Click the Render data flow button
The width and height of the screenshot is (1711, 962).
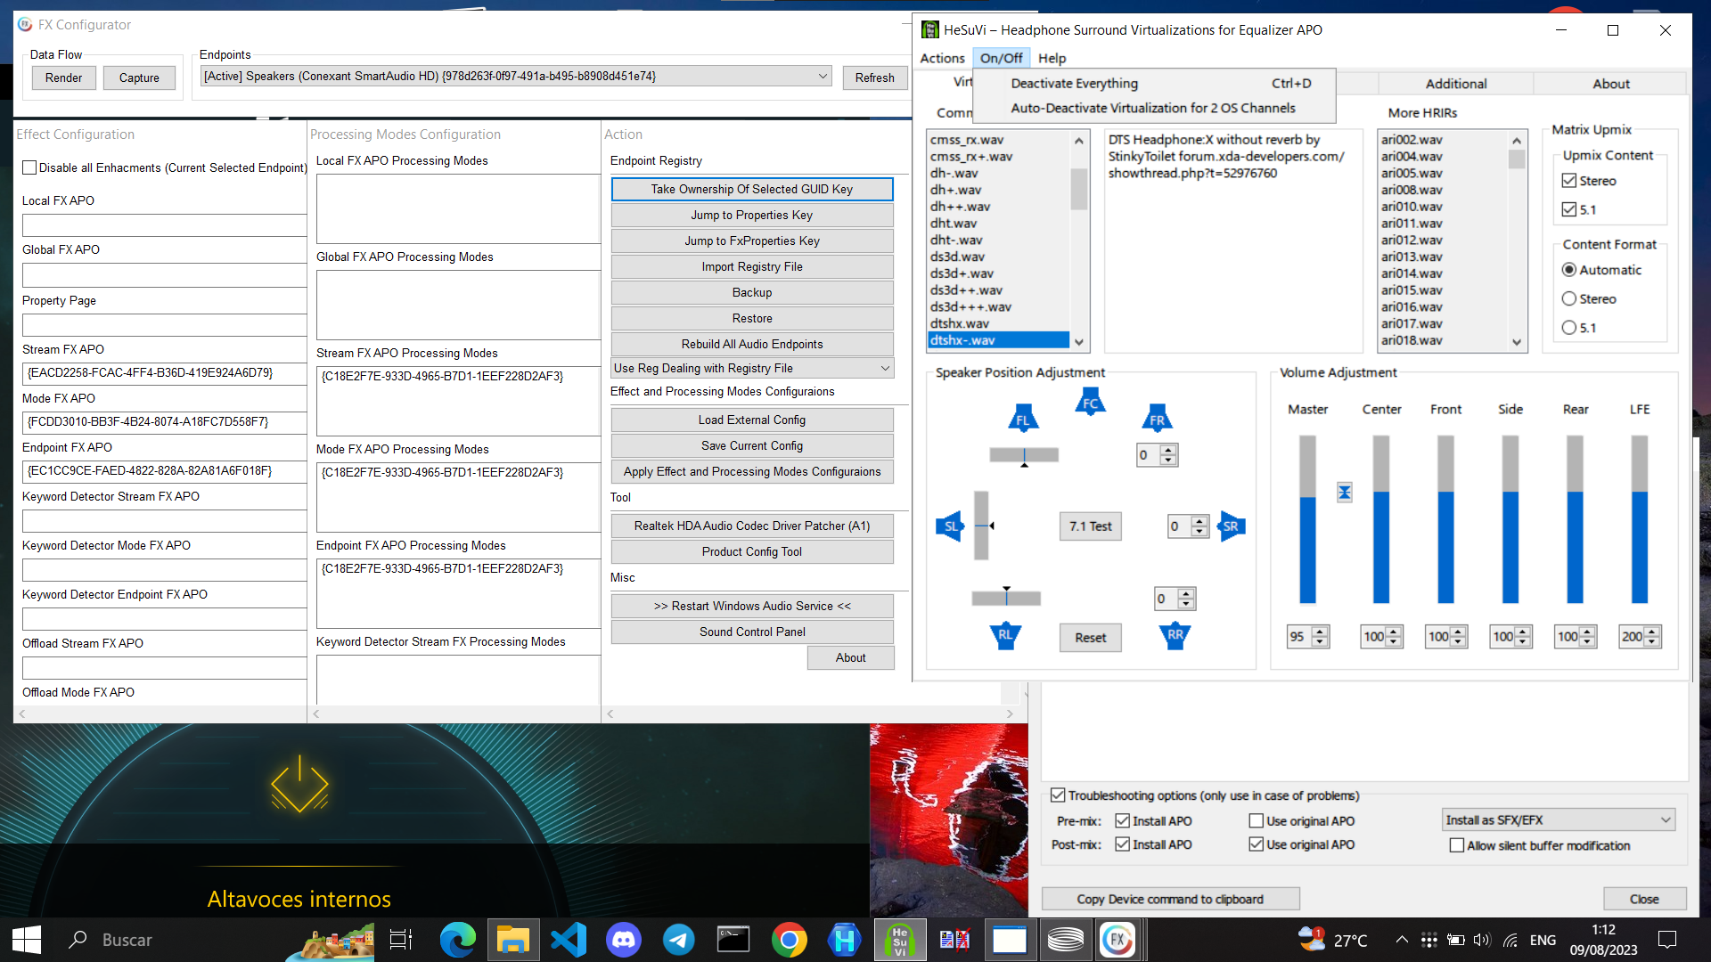(x=63, y=77)
